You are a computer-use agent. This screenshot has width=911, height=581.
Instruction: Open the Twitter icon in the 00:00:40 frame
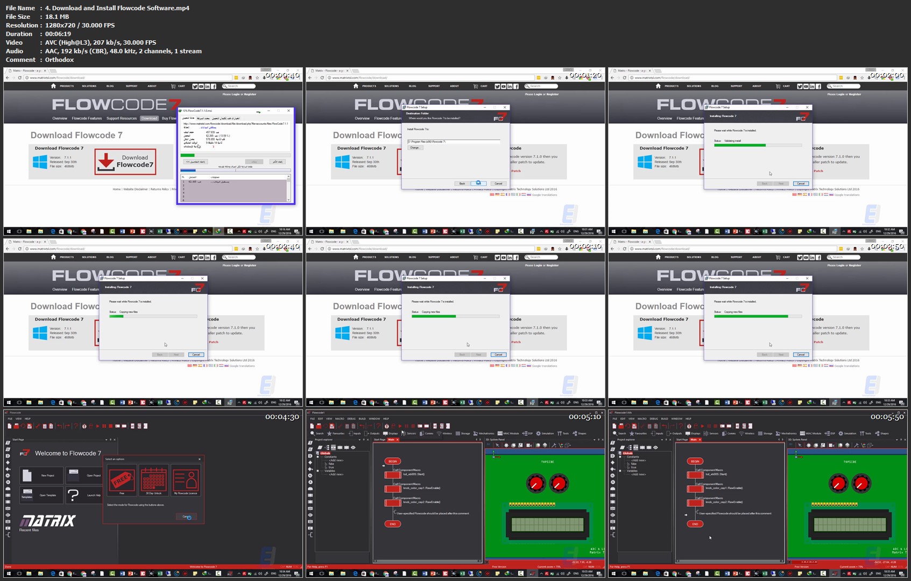(195, 86)
